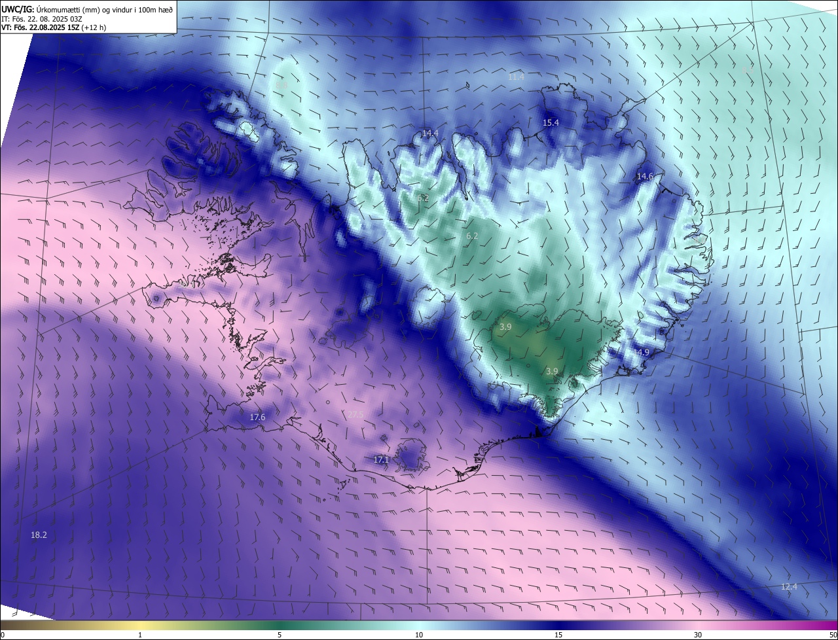Click the colorbar tick label 30

[x=698, y=635]
